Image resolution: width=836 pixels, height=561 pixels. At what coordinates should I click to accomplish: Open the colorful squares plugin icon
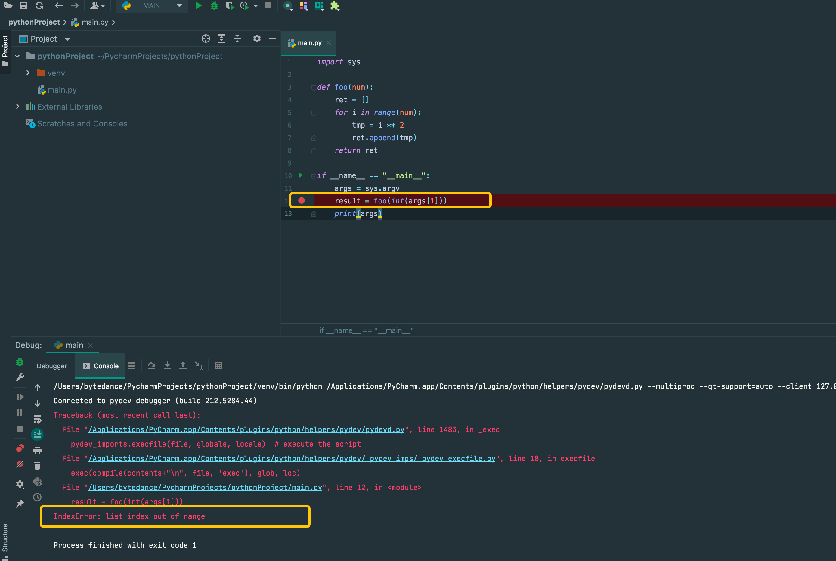[x=304, y=6]
